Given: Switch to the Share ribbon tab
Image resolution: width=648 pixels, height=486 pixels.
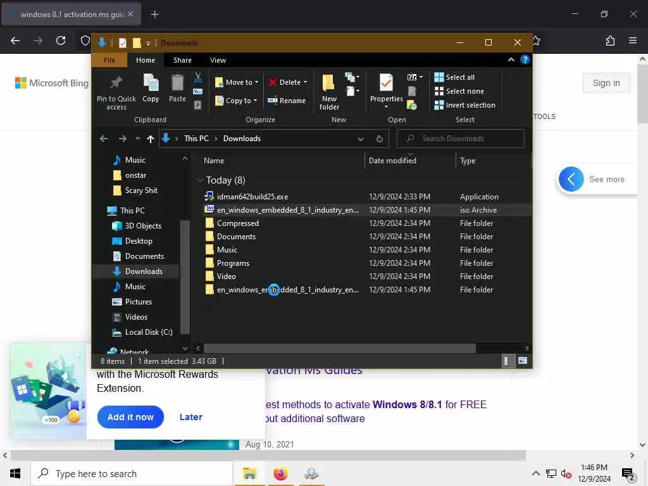Looking at the screenshot, I should [x=182, y=60].
